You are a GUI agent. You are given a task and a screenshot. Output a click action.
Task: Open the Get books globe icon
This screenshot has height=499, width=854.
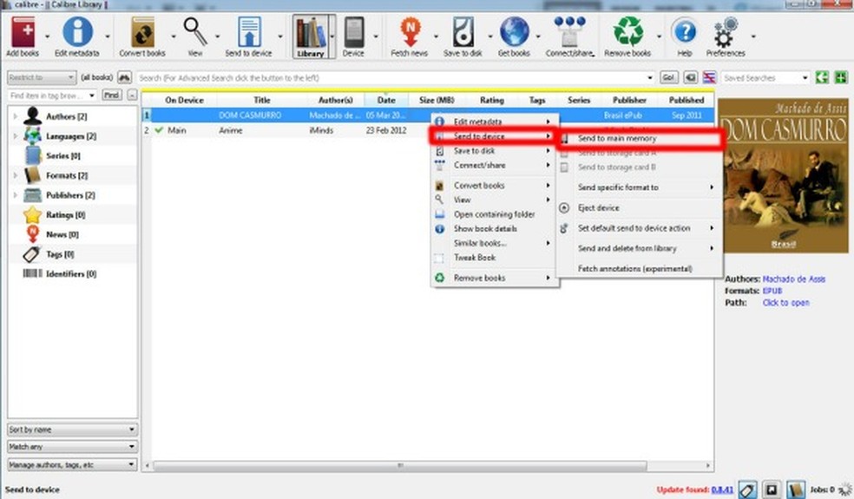(514, 32)
